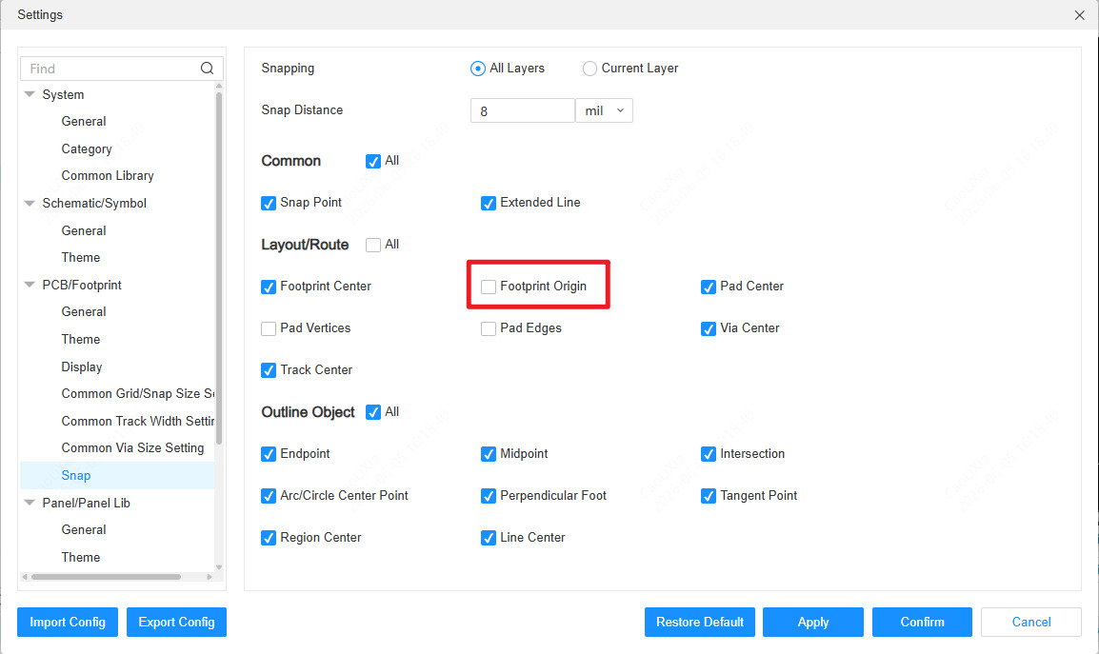1099x654 pixels.
Task: Enable the Layout/Route All checkbox
Action: pos(373,245)
